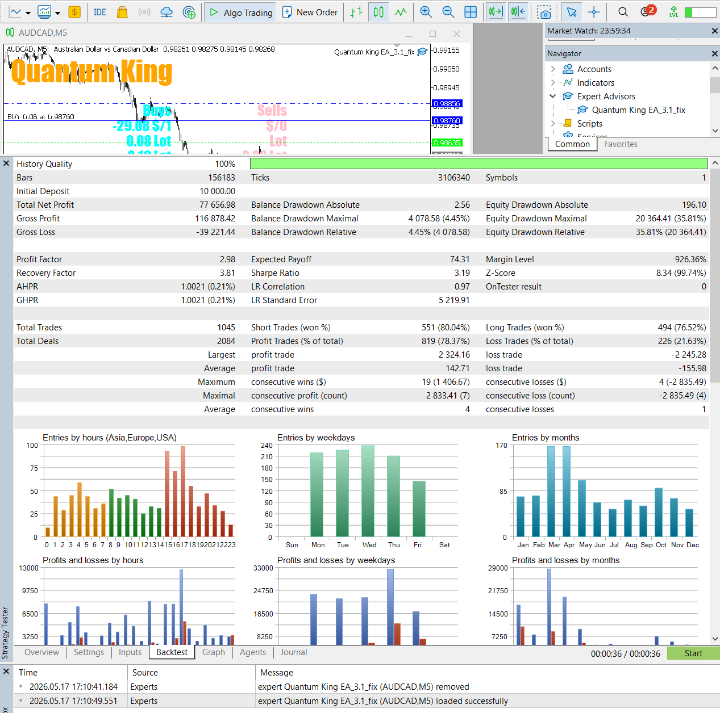Select the Accounts item in Navigator
Screen dimensions: 720x713
(x=594, y=69)
